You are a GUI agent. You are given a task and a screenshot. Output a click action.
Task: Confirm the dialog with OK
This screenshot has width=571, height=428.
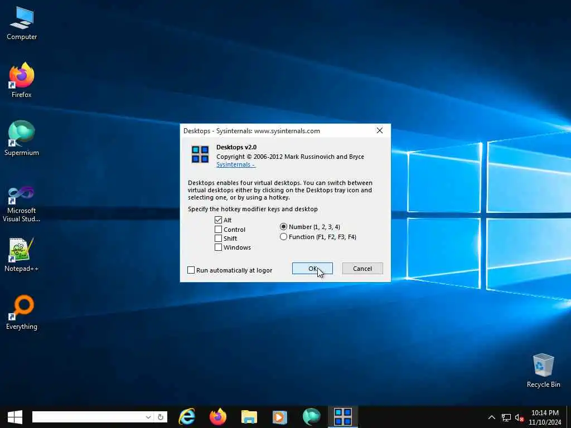coord(312,269)
